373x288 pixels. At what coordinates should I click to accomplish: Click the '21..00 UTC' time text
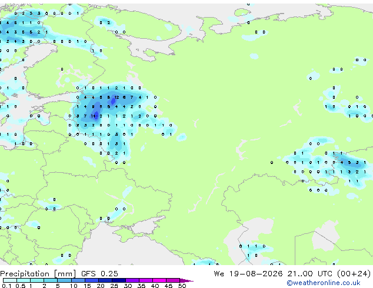pyautogui.click(x=309, y=274)
